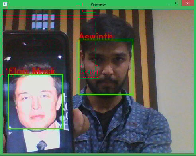
Task: Click the Preview window icon in title bar
Action: tap(5, 4)
